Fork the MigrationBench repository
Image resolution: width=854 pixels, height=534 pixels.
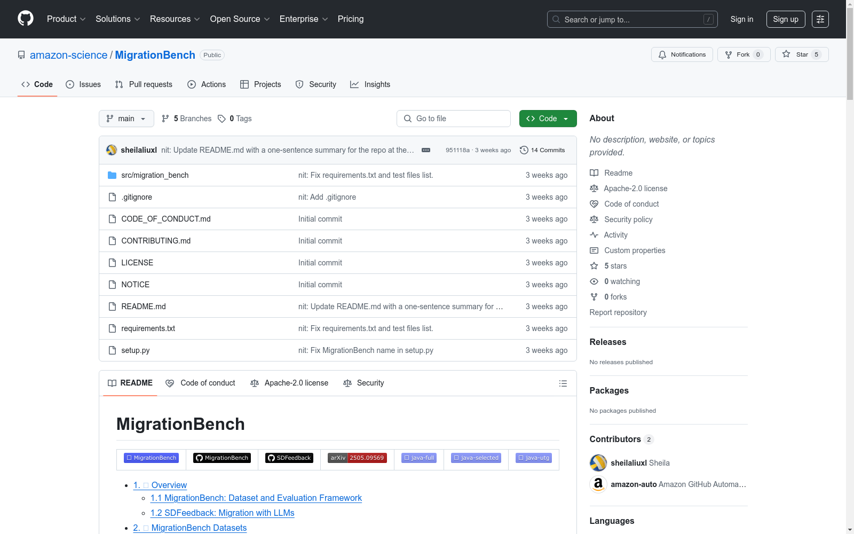[744, 54]
